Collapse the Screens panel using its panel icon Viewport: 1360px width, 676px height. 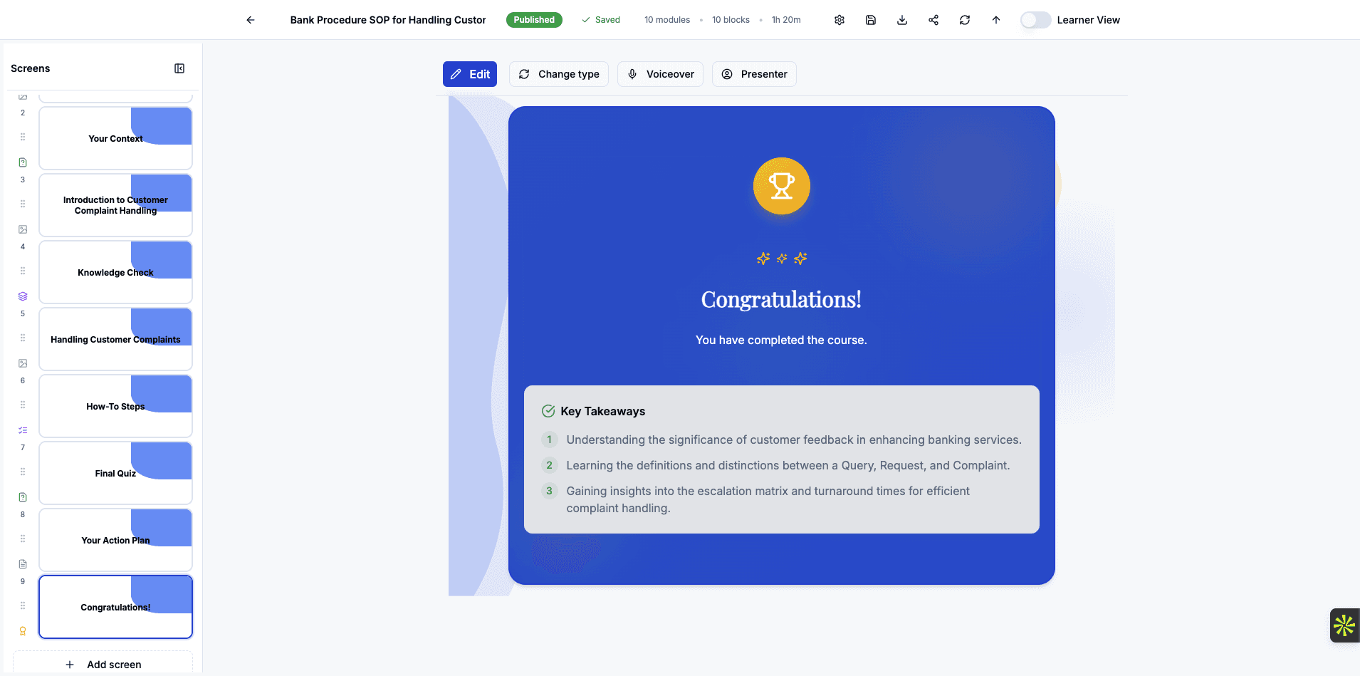pos(179,68)
